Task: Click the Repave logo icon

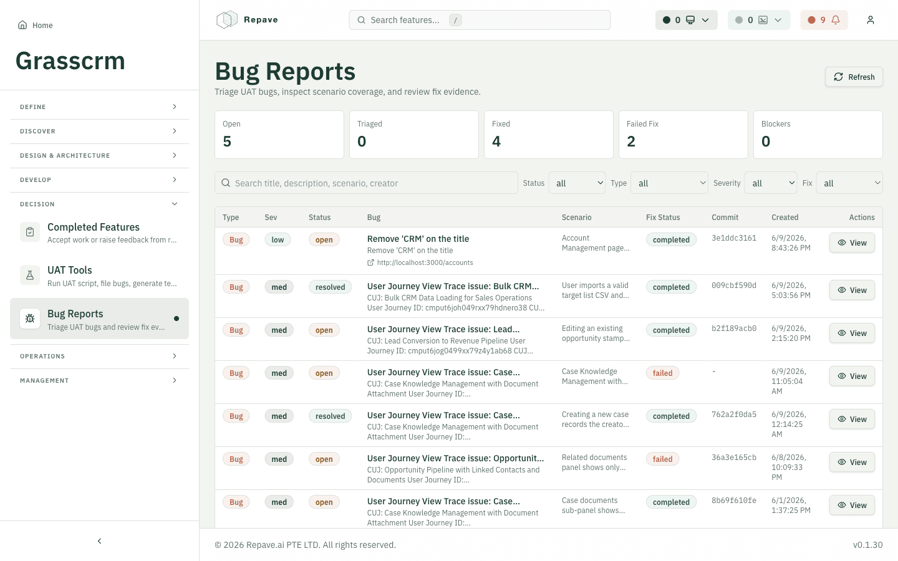Action: 227,20
